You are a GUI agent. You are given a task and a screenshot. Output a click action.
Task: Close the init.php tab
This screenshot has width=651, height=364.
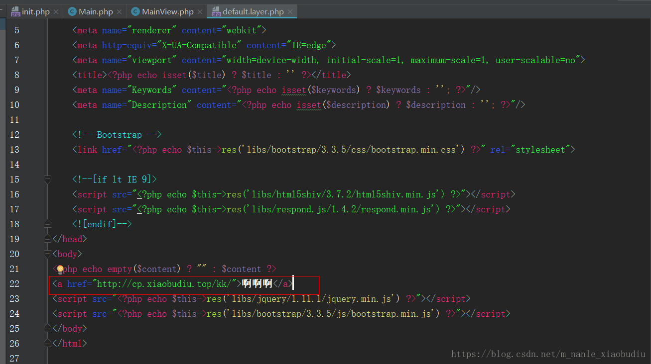[x=56, y=11]
